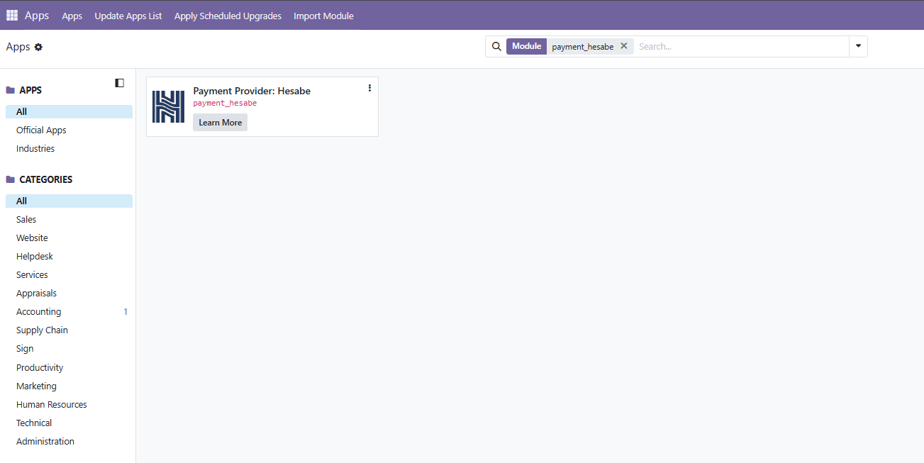Collapse the sidebar panel with toggle icon

tap(119, 83)
